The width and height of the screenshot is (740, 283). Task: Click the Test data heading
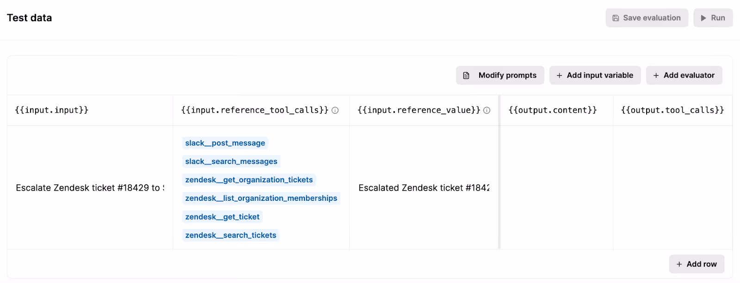[x=30, y=18]
